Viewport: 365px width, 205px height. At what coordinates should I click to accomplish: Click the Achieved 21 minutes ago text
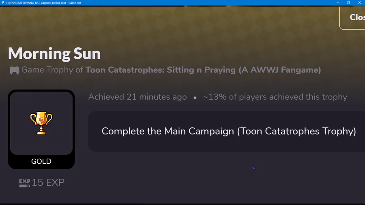click(137, 97)
